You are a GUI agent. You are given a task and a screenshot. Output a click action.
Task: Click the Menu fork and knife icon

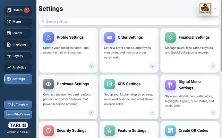pyautogui.click(x=9, y=22)
